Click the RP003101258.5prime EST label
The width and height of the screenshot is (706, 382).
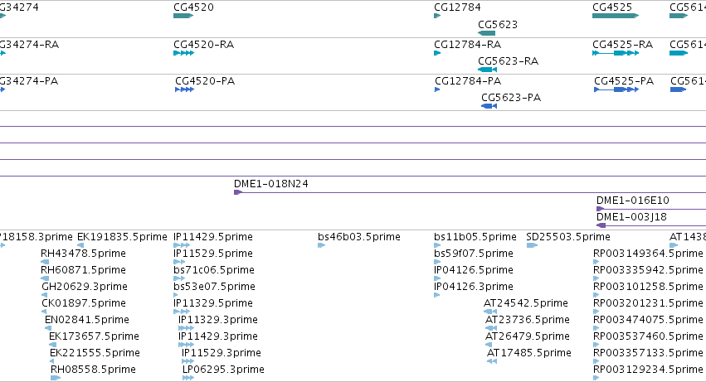(x=649, y=287)
